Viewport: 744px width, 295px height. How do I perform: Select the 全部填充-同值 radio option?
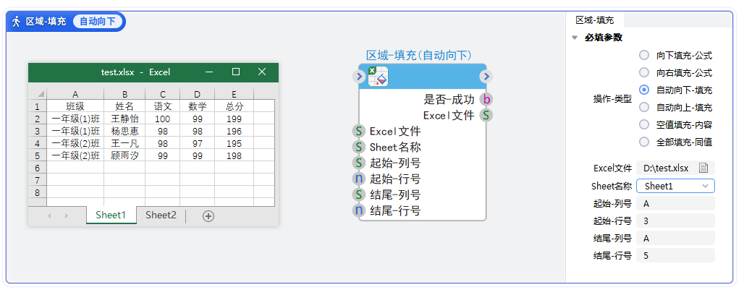[x=644, y=141]
